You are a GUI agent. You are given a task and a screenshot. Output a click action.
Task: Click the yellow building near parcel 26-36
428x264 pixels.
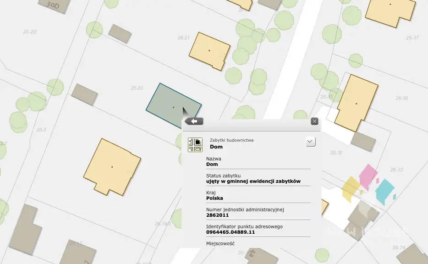pos(357,103)
